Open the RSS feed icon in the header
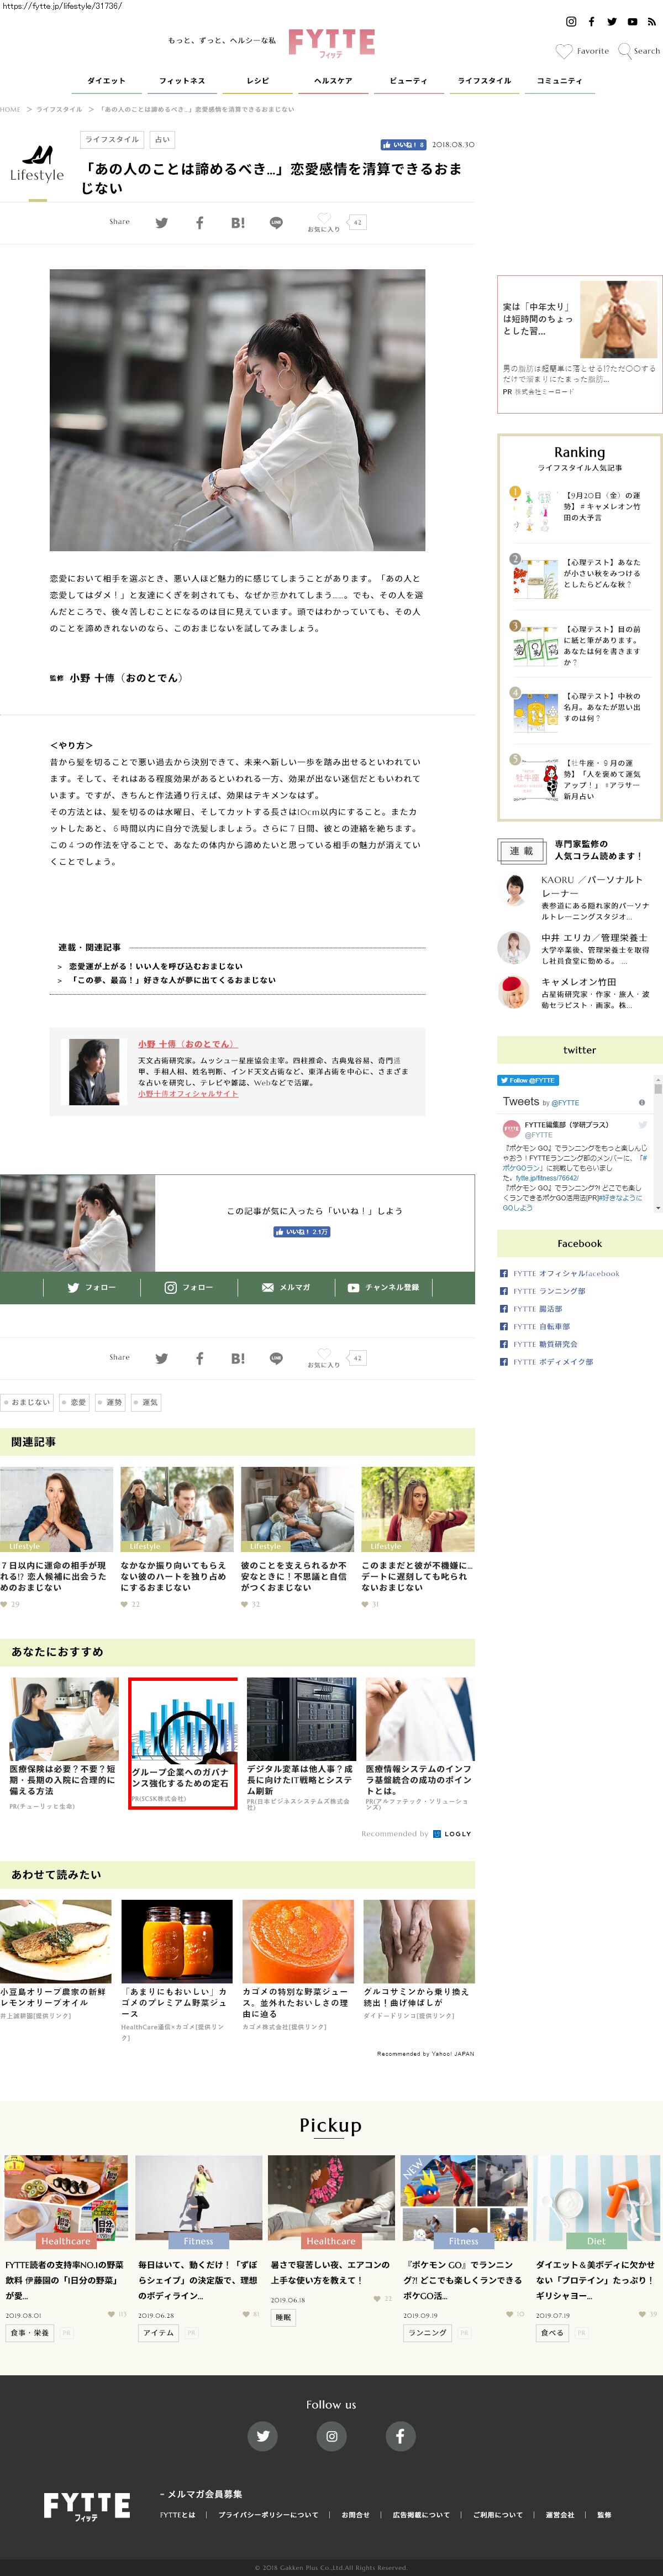 tap(651, 21)
